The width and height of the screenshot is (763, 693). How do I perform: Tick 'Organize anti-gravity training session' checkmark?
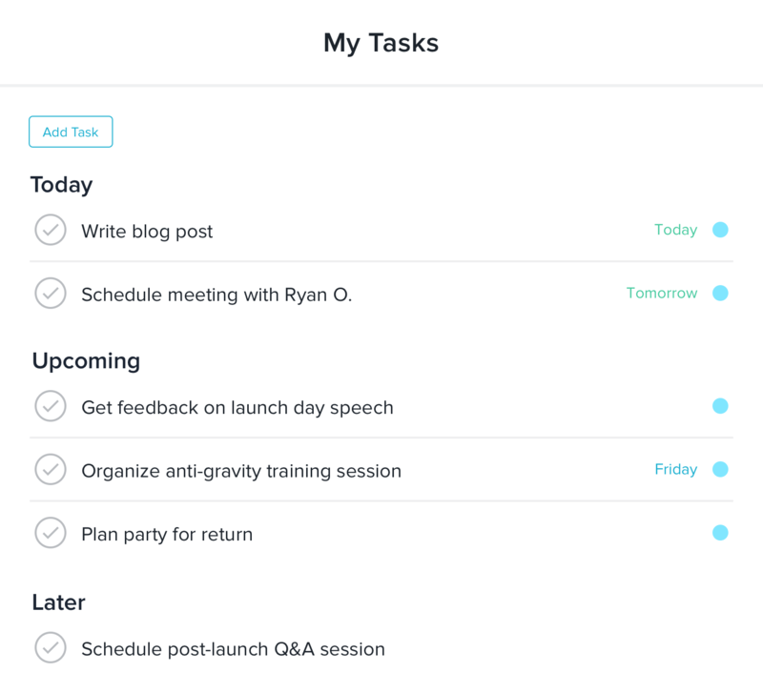[51, 469]
